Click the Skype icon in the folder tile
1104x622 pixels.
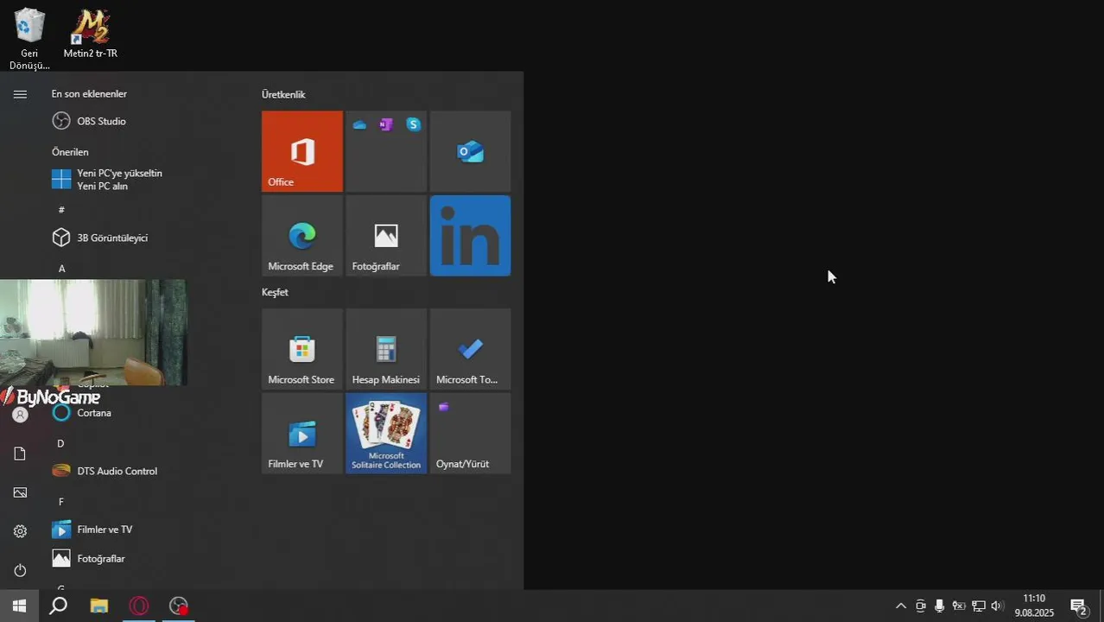tap(414, 124)
